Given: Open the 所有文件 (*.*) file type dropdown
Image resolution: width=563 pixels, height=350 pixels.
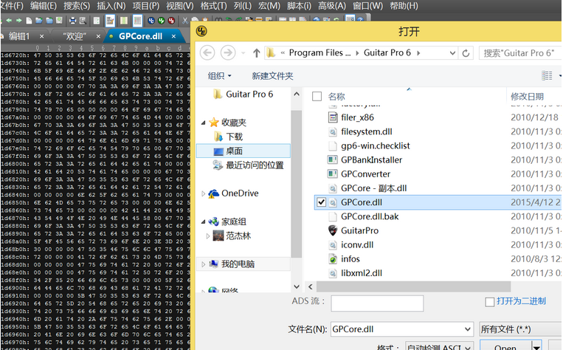Looking at the screenshot, I should pos(521,329).
